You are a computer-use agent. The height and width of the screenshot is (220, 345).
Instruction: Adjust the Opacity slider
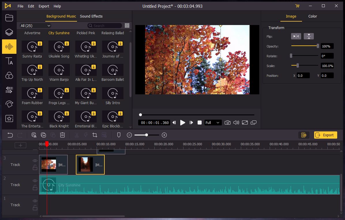(318, 46)
